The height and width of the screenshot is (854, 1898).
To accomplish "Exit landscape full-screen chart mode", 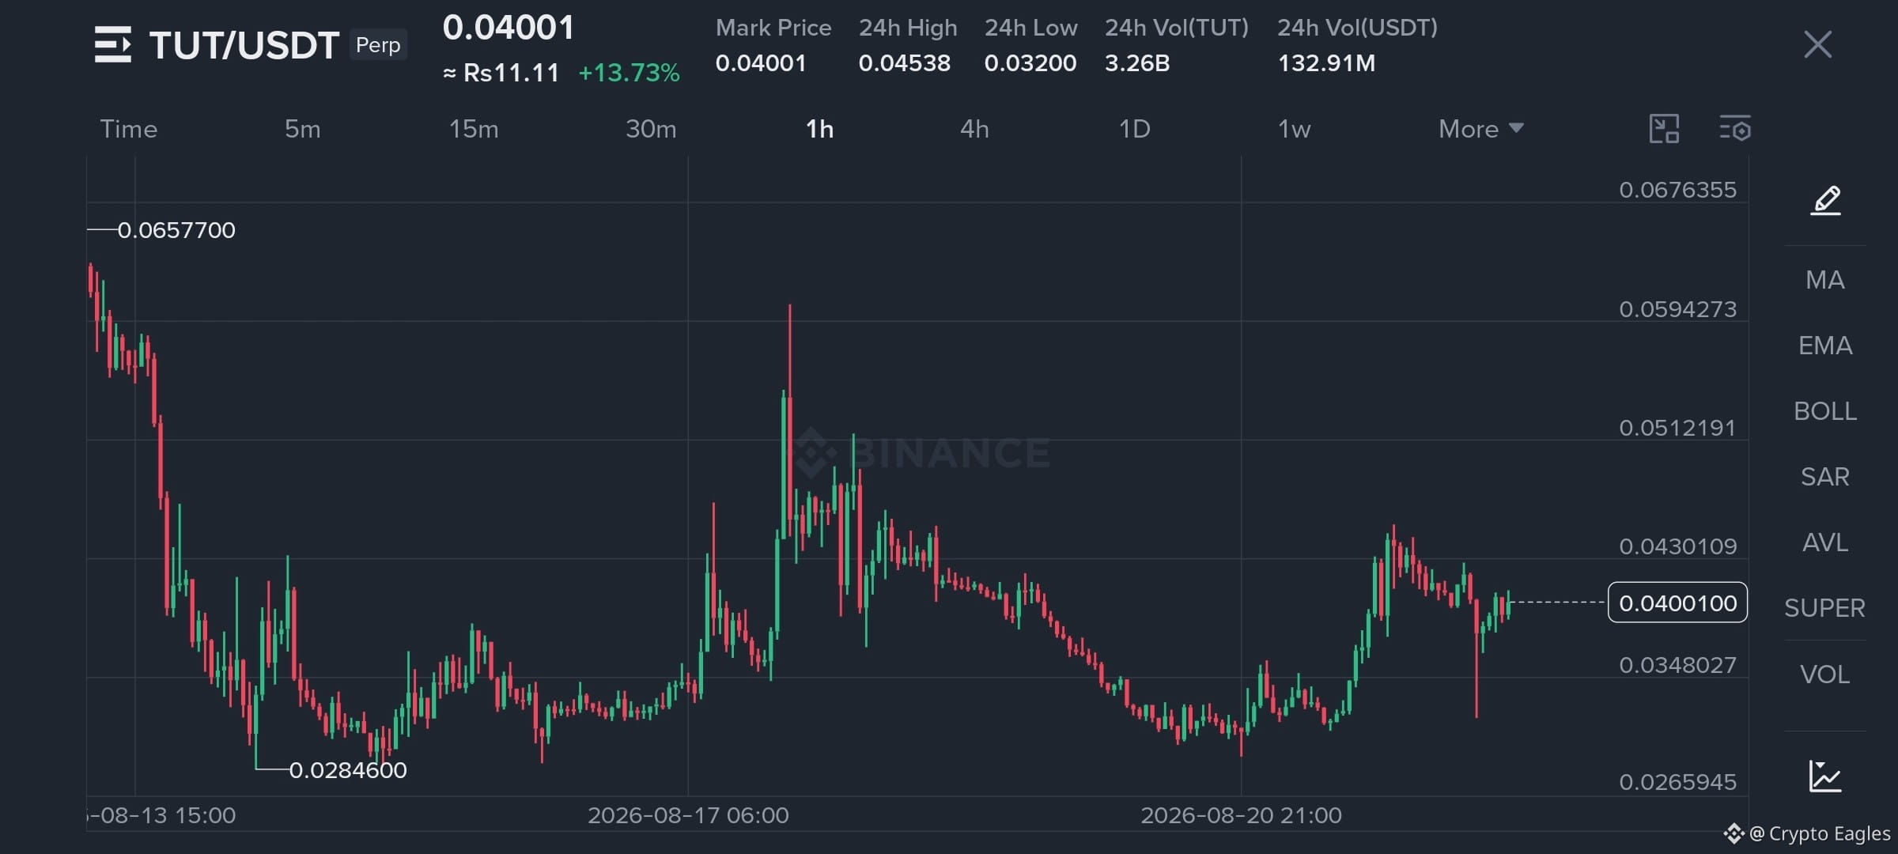I will (1664, 129).
